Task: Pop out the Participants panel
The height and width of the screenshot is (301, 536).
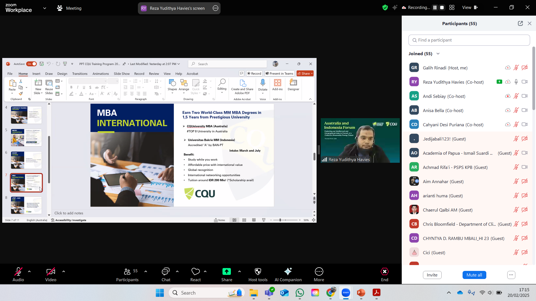Action: [520, 24]
